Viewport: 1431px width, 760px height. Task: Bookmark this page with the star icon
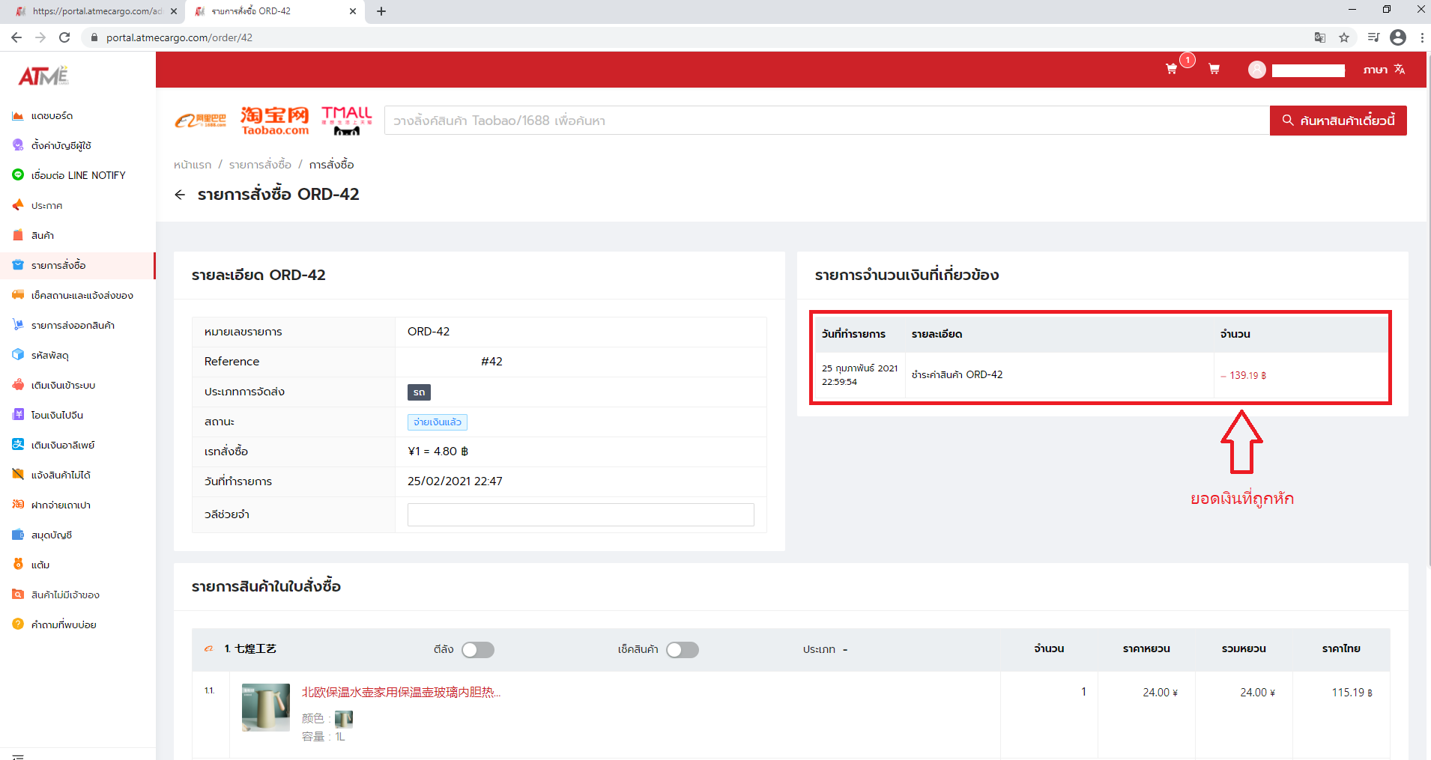pos(1344,37)
